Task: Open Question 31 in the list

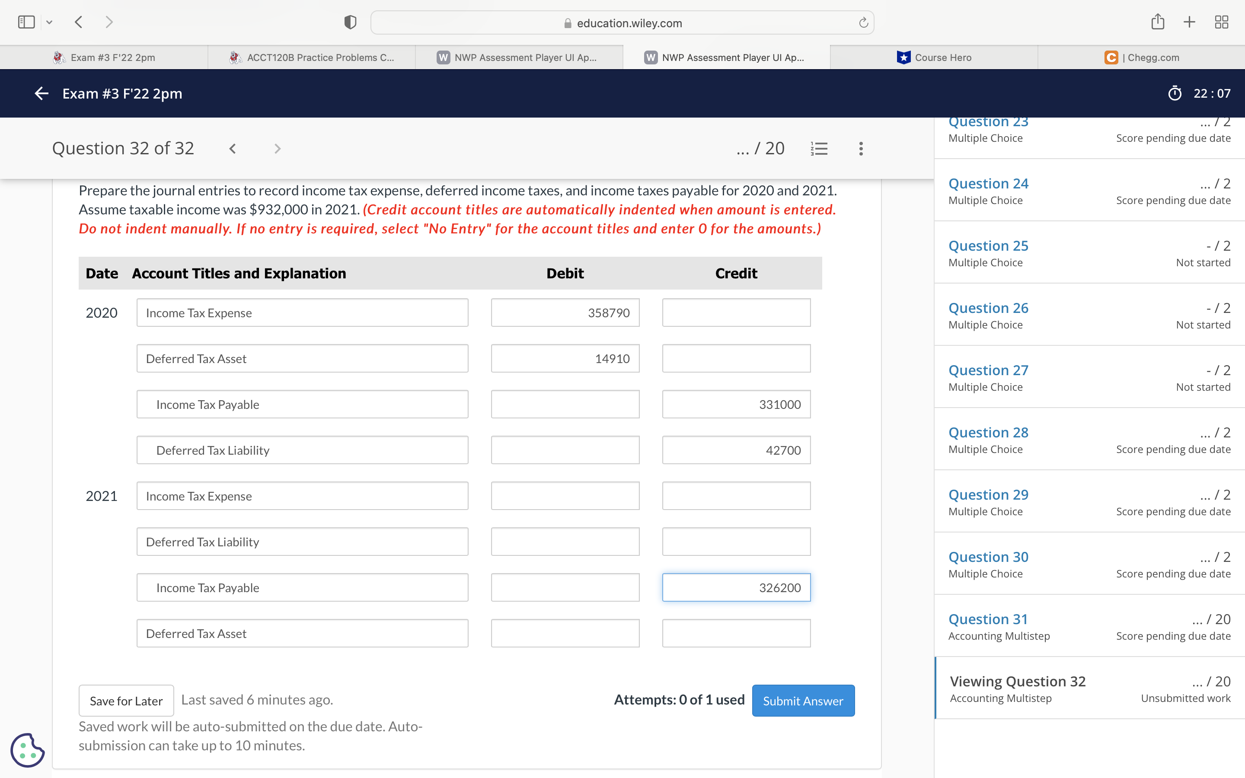Action: click(988, 619)
